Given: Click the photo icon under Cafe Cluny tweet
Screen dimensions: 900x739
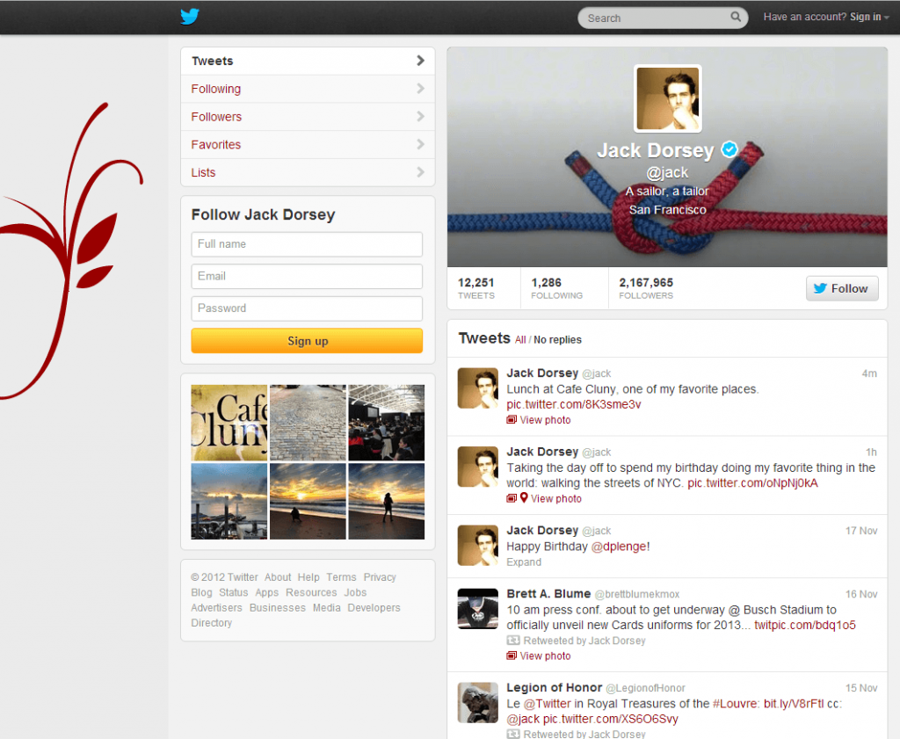Looking at the screenshot, I should [512, 420].
